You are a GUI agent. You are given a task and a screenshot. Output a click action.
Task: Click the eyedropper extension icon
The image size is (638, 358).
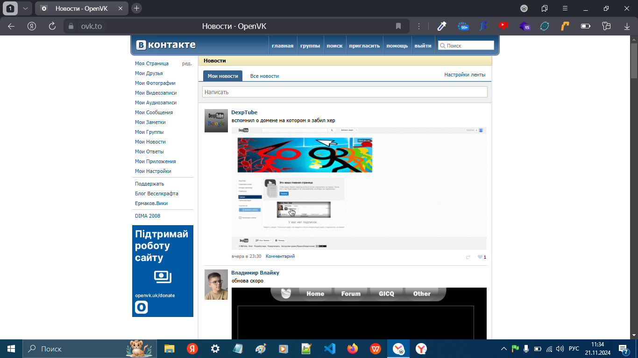click(x=442, y=26)
